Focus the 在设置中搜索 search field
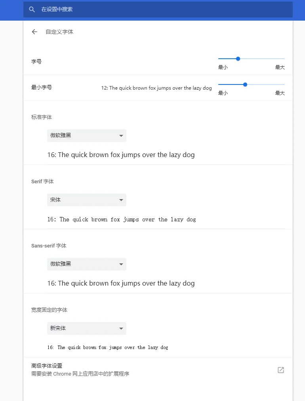305x401 pixels. [158, 9]
